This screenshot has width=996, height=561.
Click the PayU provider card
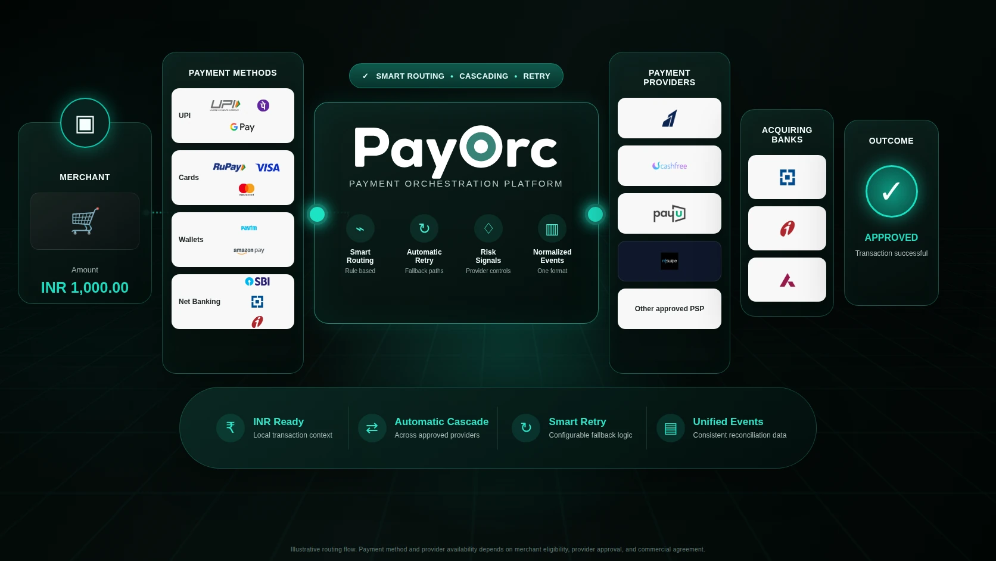coord(670,213)
